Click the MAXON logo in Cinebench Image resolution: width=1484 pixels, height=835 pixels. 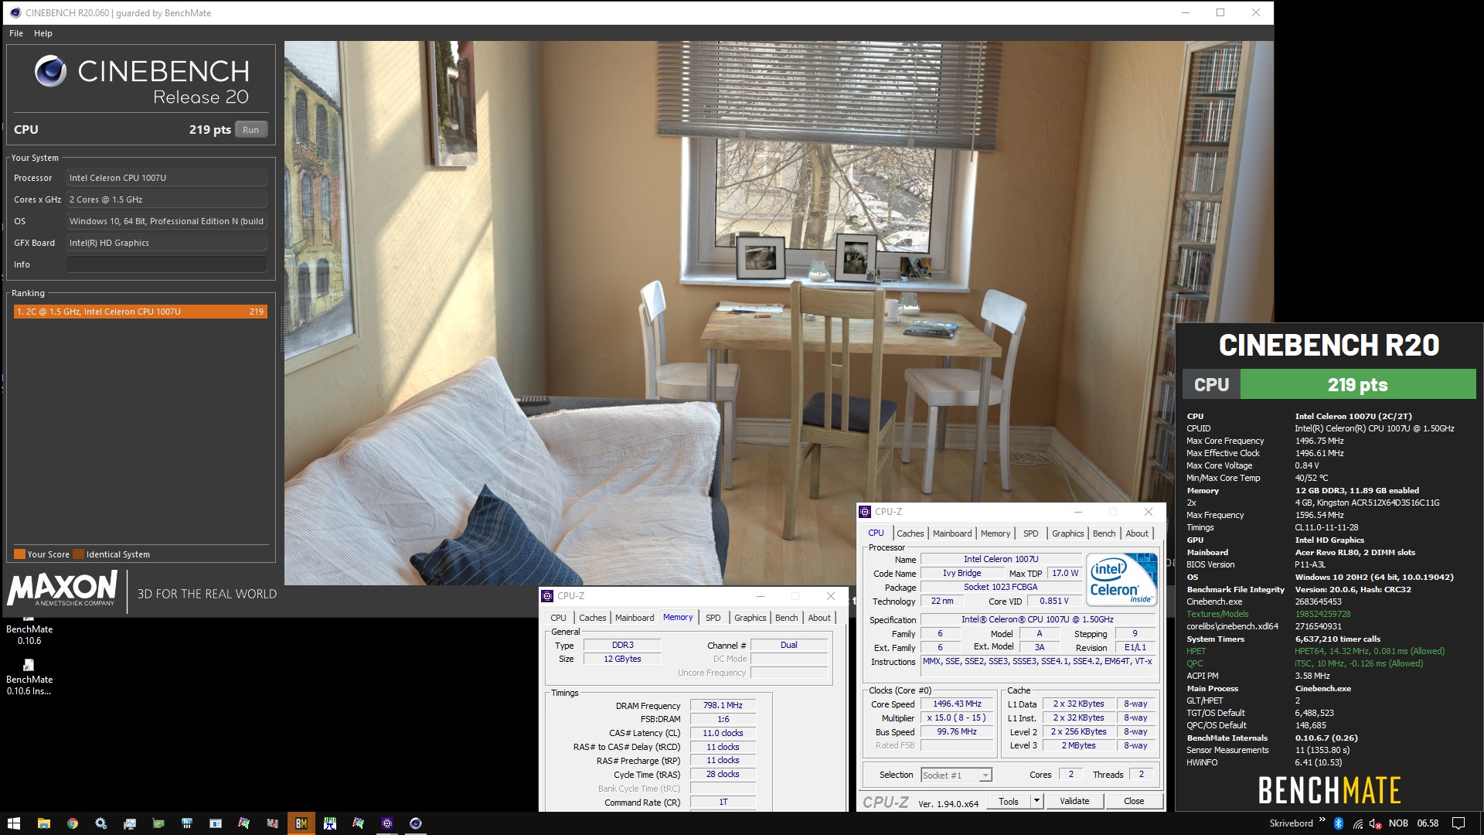pos(62,589)
